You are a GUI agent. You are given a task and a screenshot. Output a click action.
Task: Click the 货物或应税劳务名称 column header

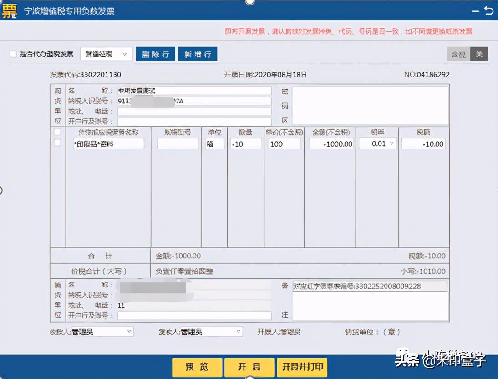click(x=109, y=132)
